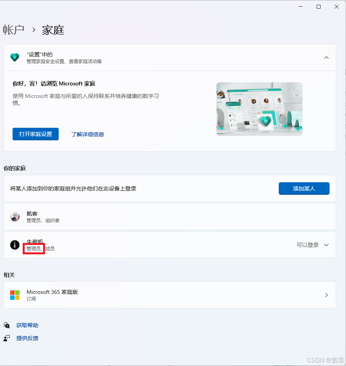Open the 了解详细信息 link
This screenshot has height=366, width=346.
pos(88,134)
